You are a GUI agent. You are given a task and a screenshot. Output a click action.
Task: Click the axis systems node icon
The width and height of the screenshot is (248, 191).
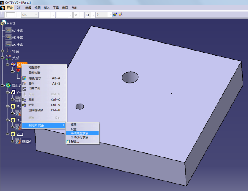[x=8, y=51]
